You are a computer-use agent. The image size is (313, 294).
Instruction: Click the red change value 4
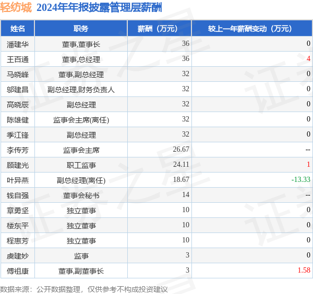(x=308, y=58)
